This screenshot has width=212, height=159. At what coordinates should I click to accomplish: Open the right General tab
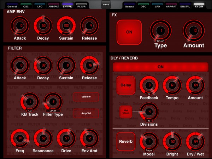[x=130, y=5]
